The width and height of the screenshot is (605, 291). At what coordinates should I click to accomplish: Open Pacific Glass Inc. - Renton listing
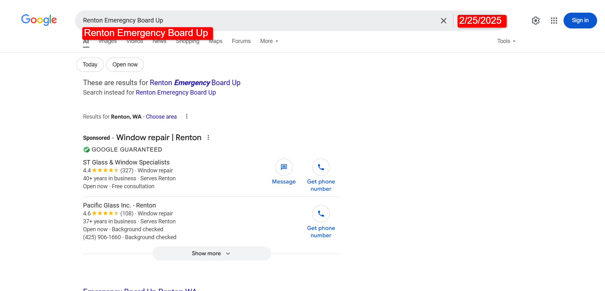coord(119,205)
